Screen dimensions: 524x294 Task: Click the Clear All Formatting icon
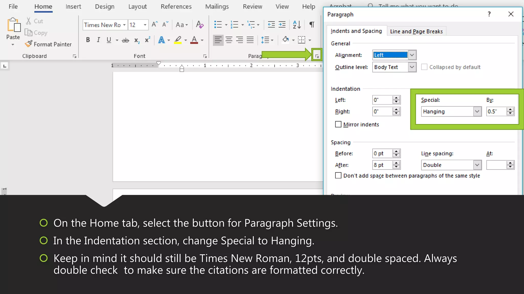200,24
